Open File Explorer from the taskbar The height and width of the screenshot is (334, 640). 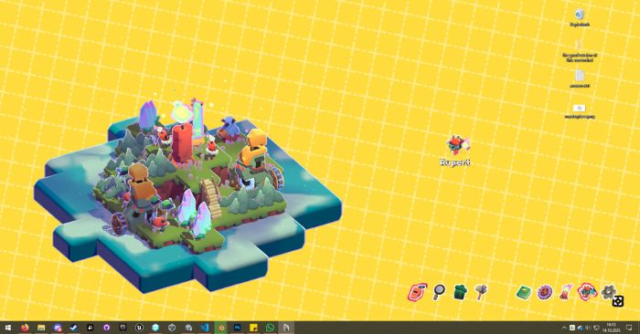pos(41,328)
